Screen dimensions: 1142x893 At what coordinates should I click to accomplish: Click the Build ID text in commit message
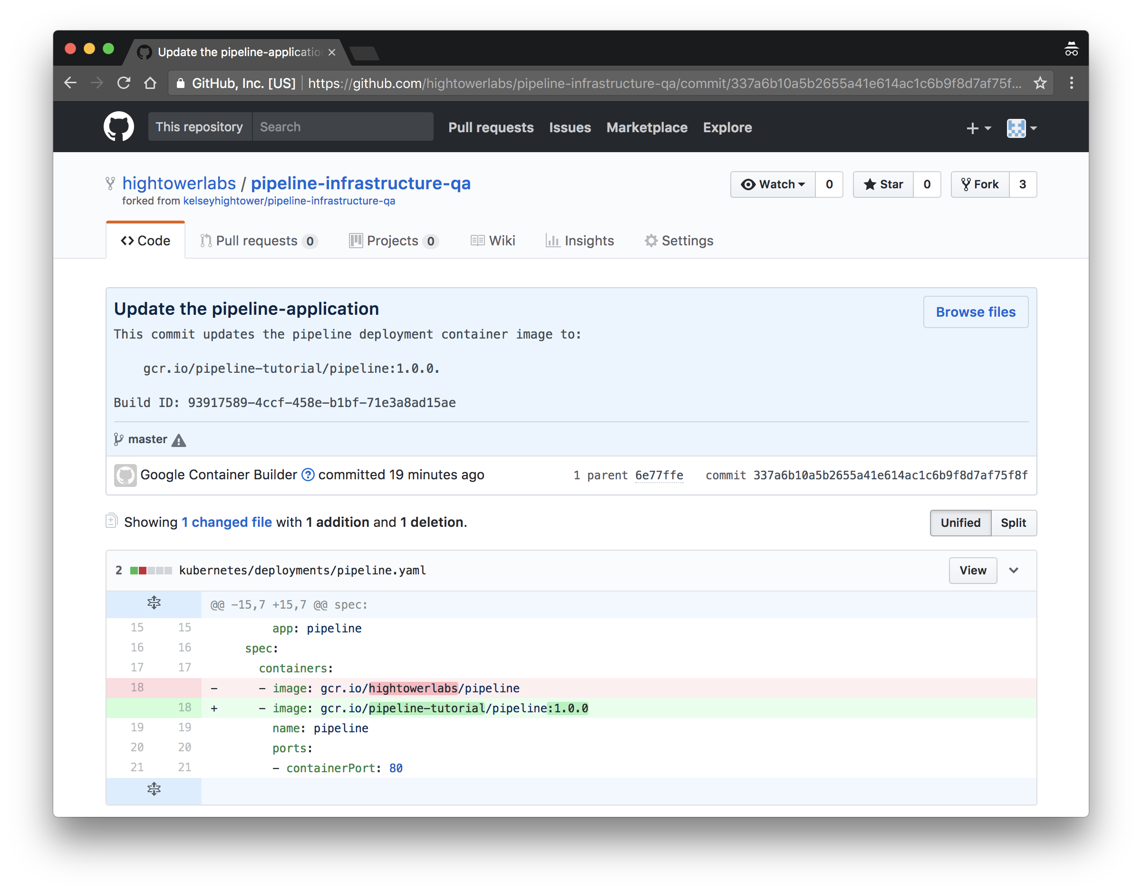tap(284, 403)
